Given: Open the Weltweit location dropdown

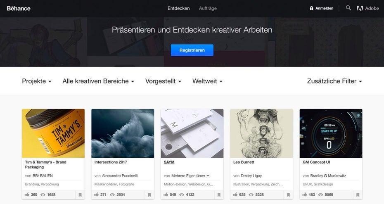Looking at the screenshot, I should [207, 81].
